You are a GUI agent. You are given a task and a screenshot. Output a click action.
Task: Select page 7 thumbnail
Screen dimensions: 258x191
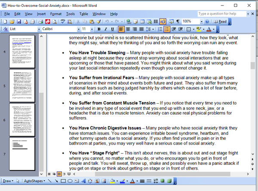22,154
